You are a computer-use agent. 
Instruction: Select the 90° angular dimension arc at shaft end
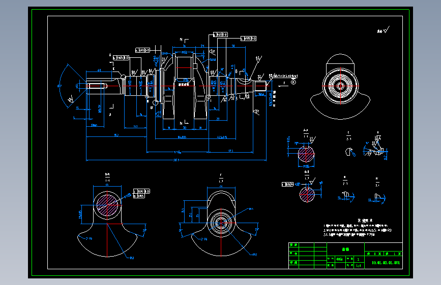[64, 86]
